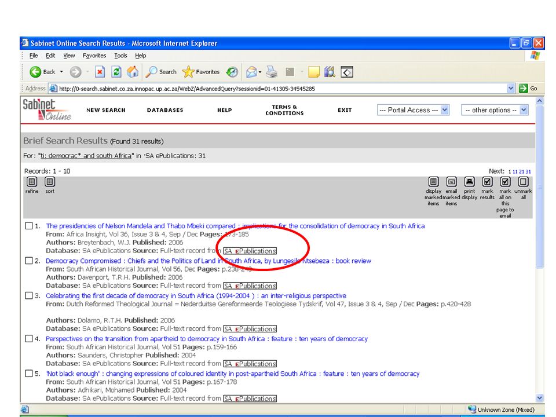Go to Home page icon
This screenshot has width=556, height=417.
click(133, 72)
